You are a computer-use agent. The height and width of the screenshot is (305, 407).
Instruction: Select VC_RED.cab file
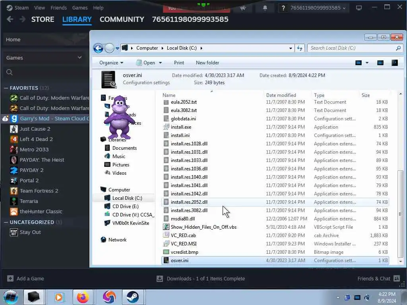[183, 236]
